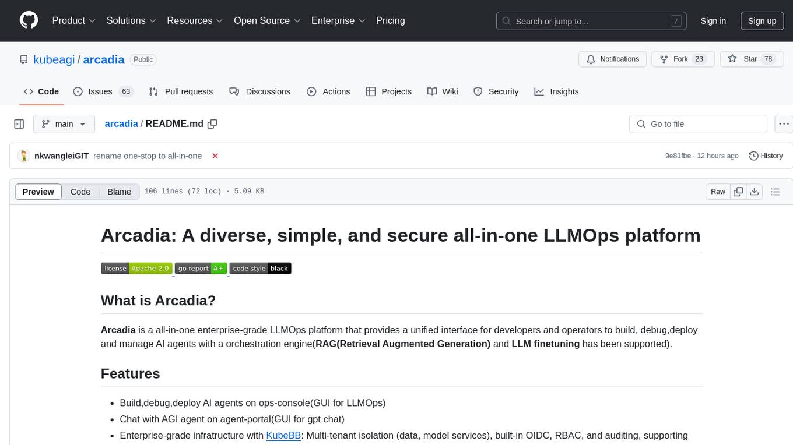Screen dimensions: 793x445
Task: Open the GitHub home logo
Action: [29, 20]
